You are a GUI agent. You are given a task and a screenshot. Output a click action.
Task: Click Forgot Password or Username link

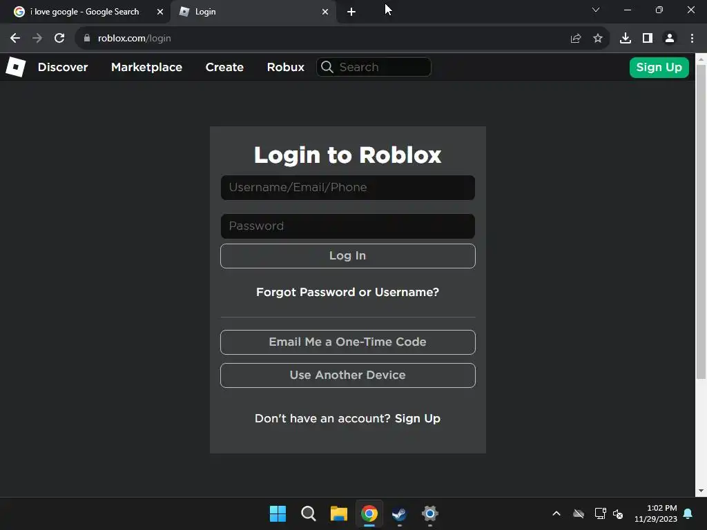(348, 292)
